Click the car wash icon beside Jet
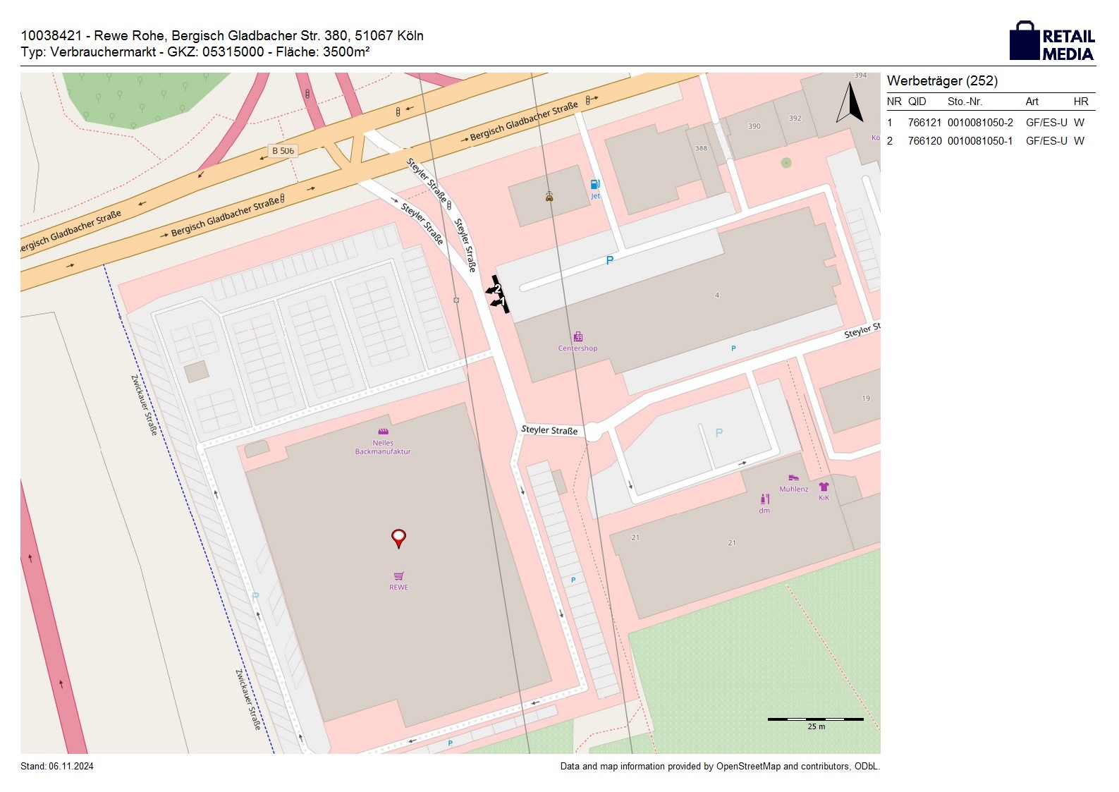 point(549,197)
